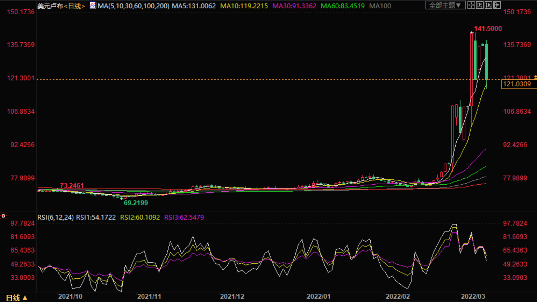
Task: Click the 141.5000 high price label
Action: pos(488,29)
